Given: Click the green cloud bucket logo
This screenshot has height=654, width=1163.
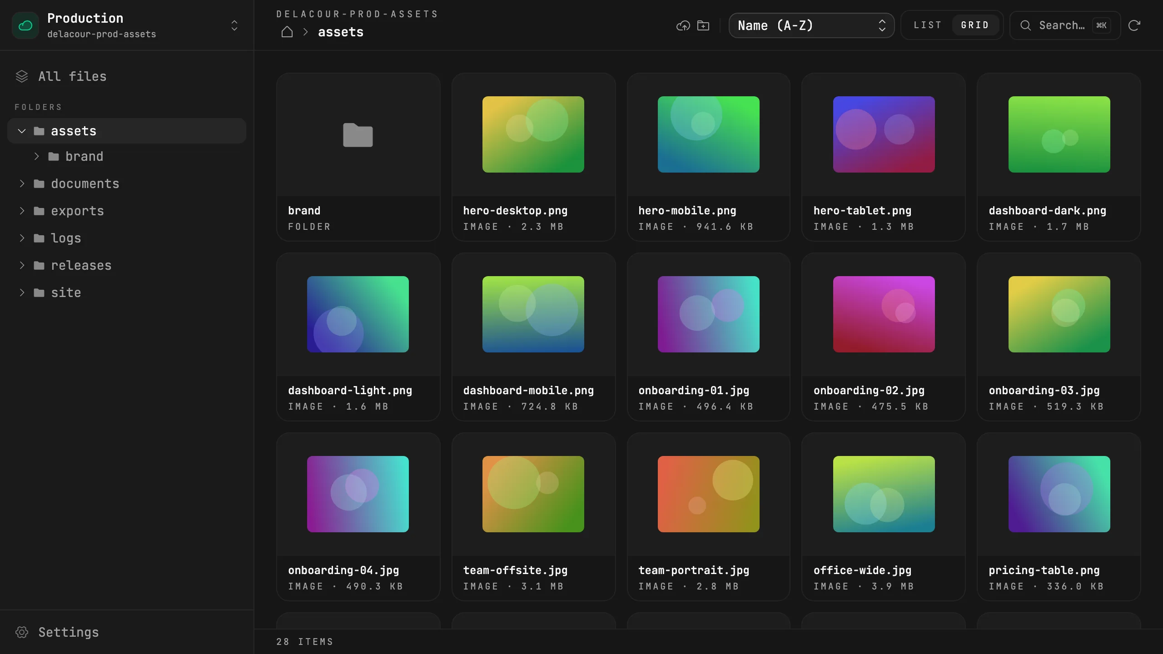Looking at the screenshot, I should [x=25, y=25].
